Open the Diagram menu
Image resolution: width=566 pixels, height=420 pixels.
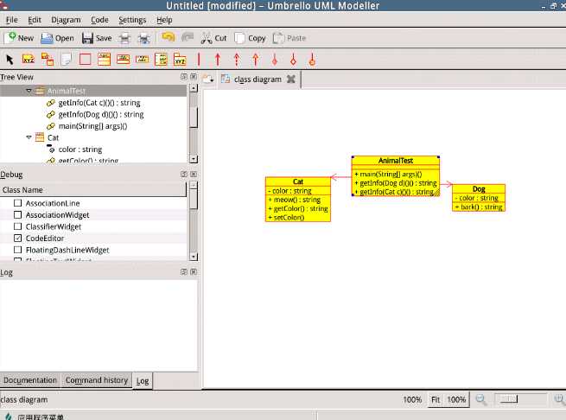tap(66, 20)
